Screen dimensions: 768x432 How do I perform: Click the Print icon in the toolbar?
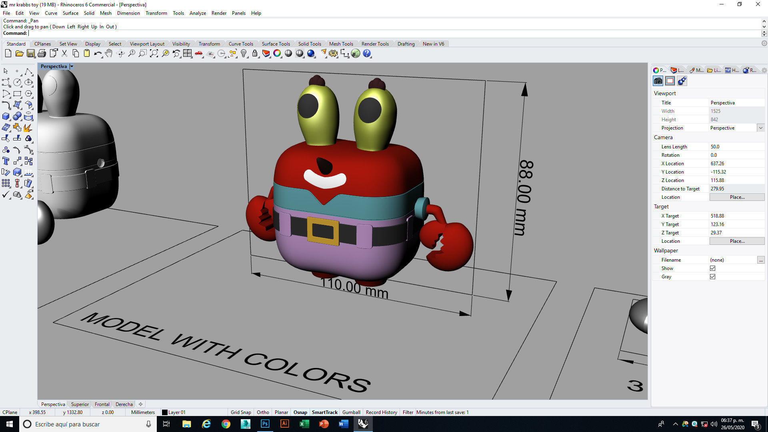click(x=42, y=54)
